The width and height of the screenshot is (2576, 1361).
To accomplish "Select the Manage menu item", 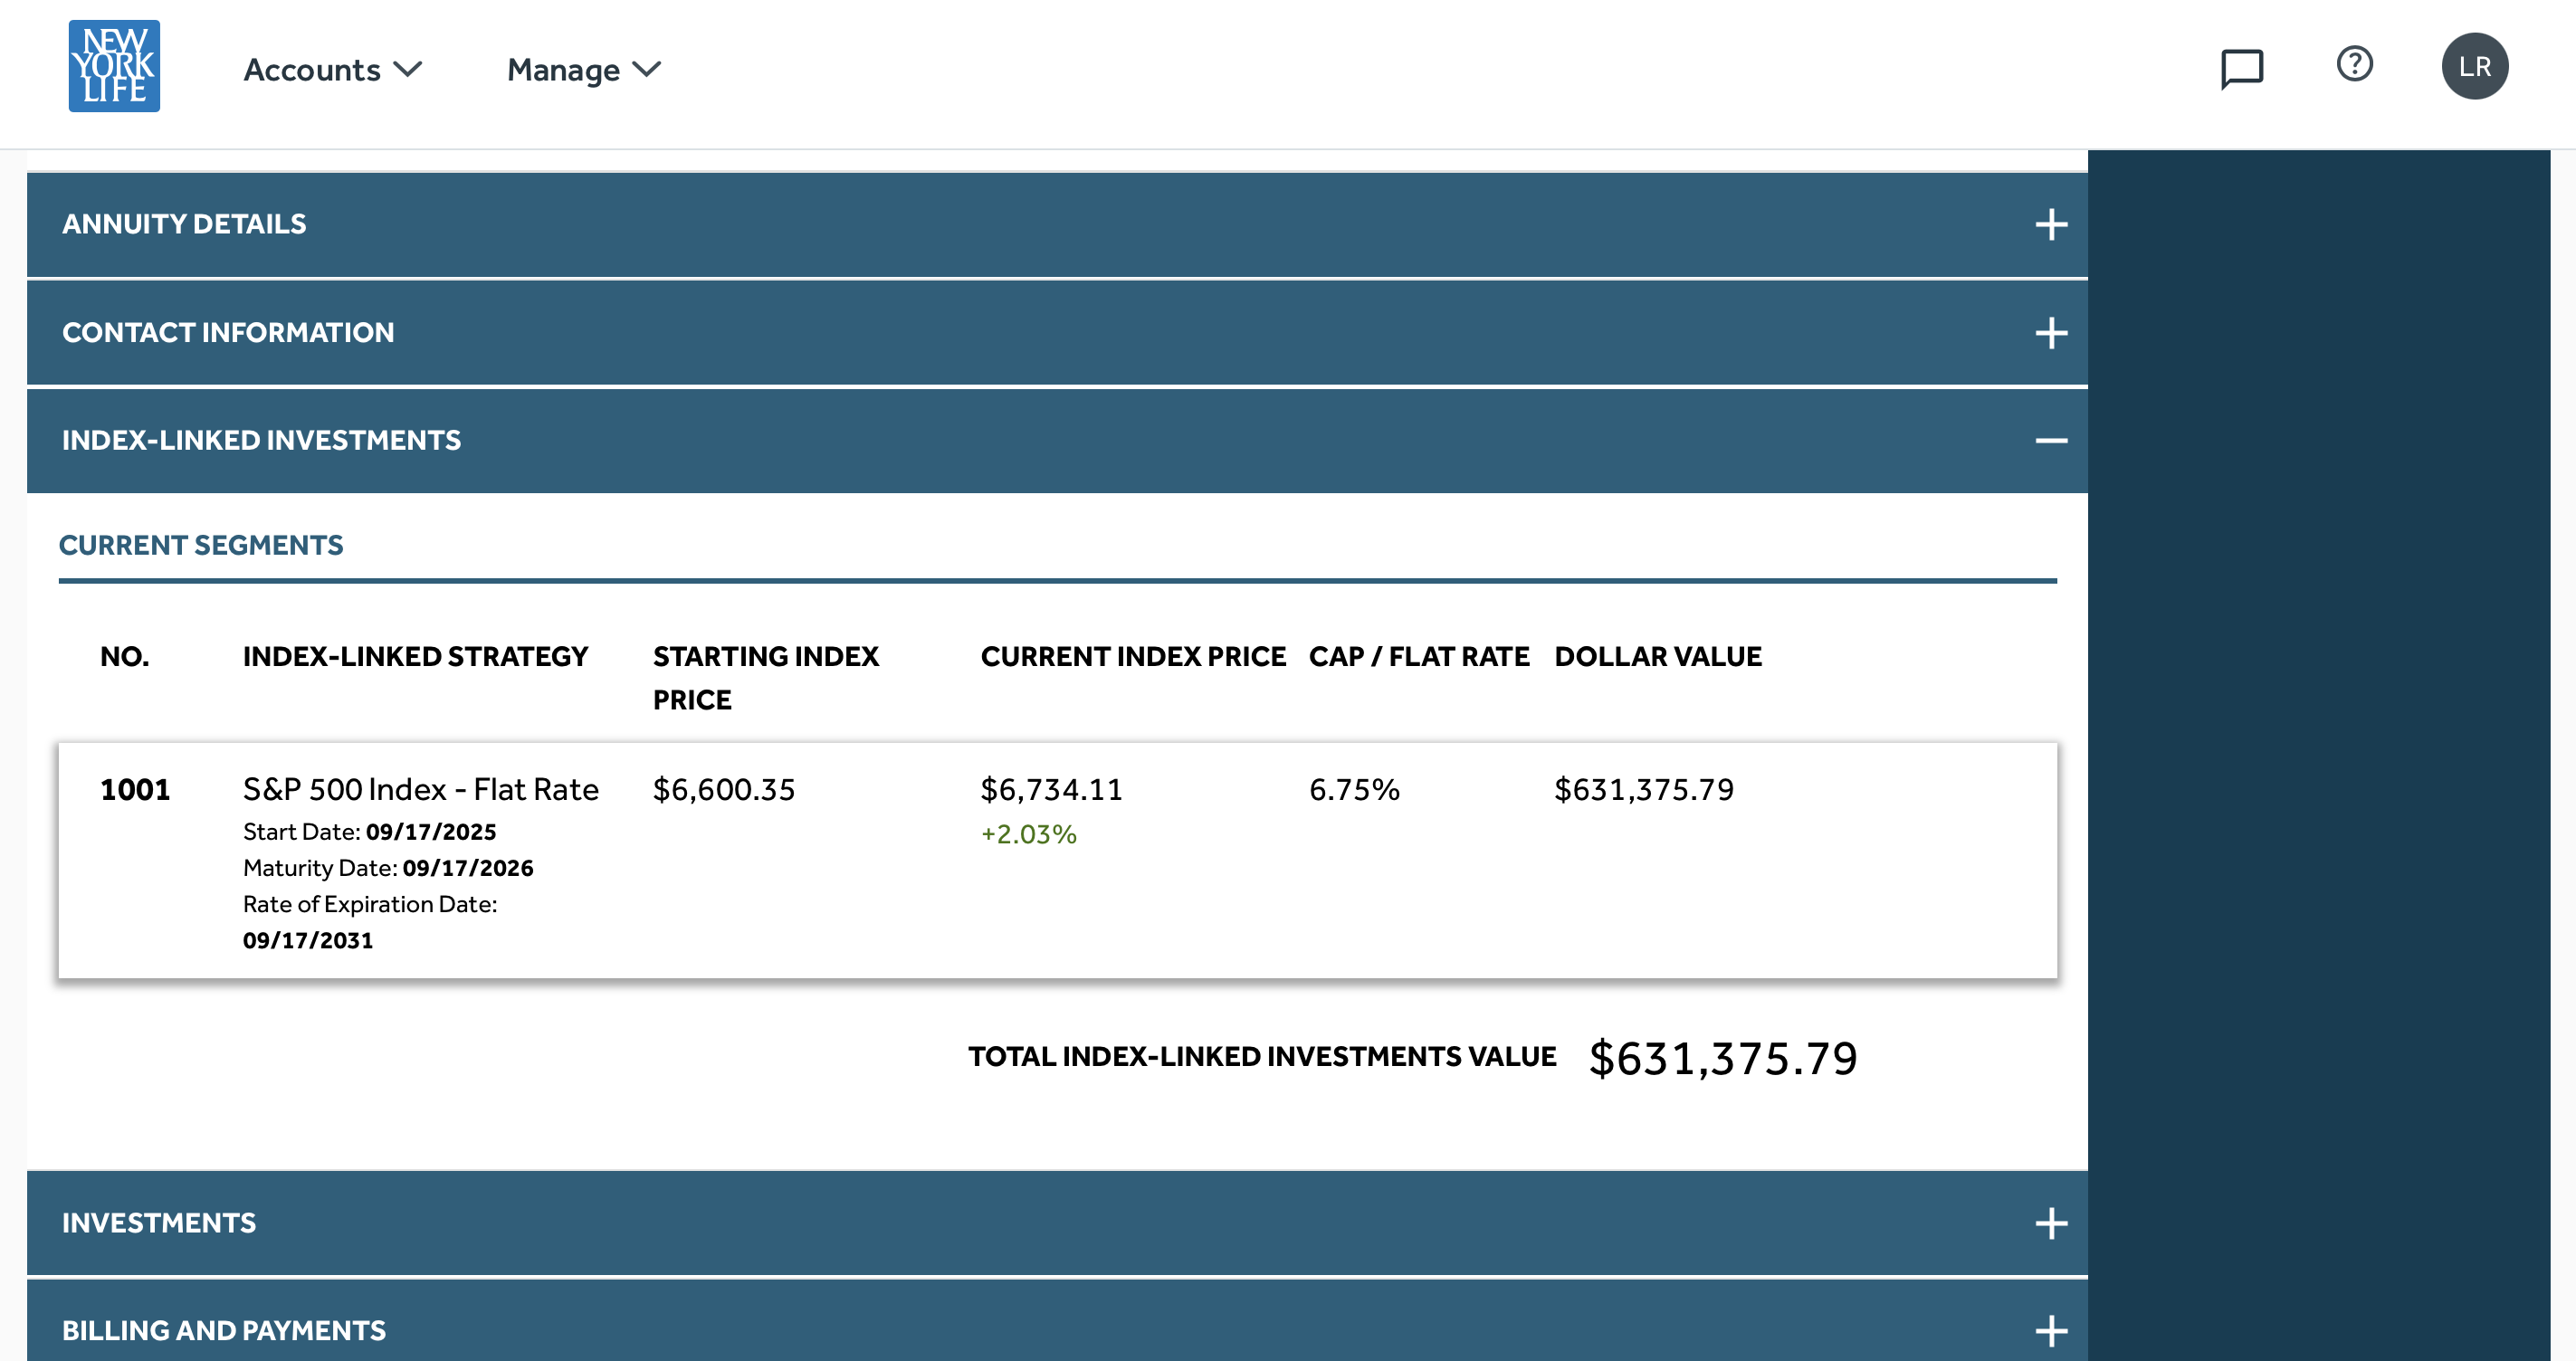I will [x=562, y=70].
